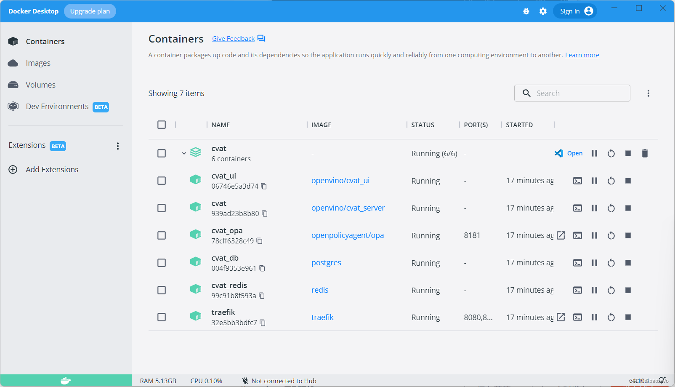Restart the cvat_redis container

(x=611, y=290)
